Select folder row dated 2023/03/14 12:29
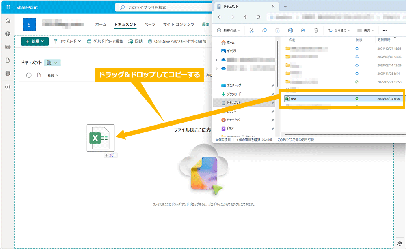406x249 pixels. click(x=343, y=65)
